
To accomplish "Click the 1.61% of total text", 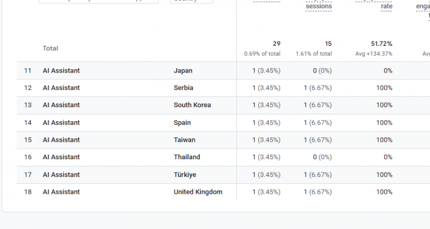I will [x=314, y=54].
